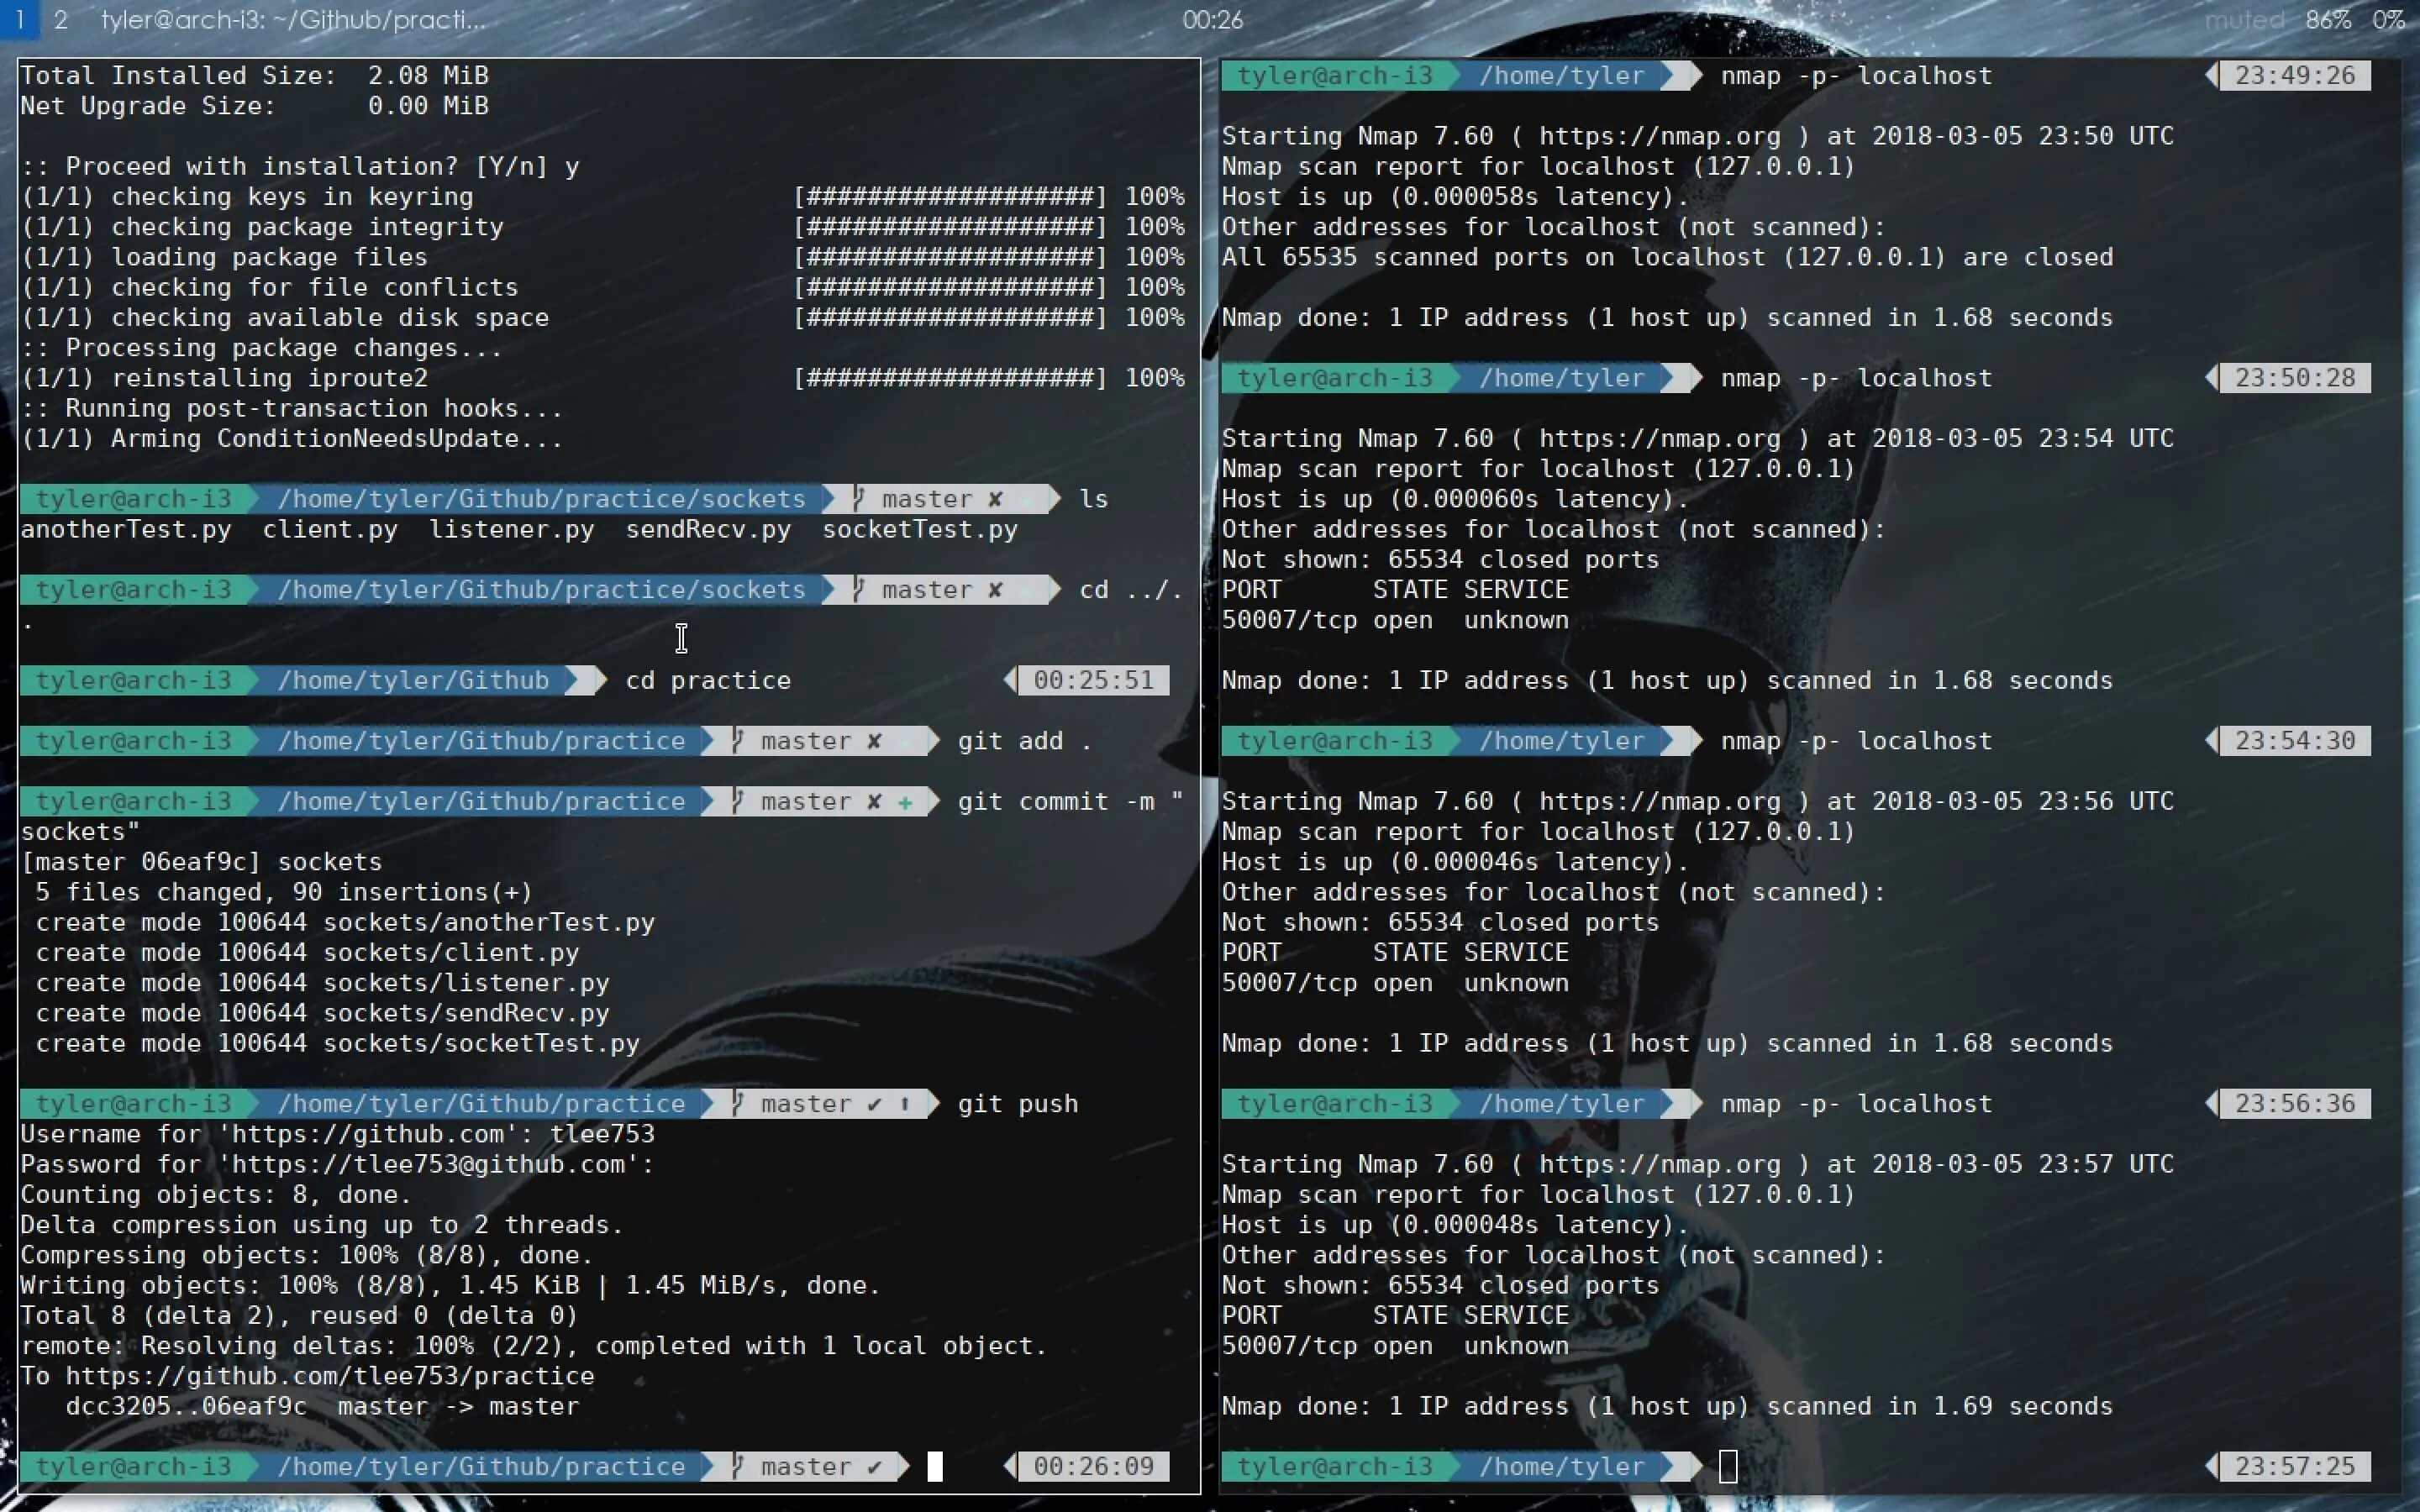Image resolution: width=2420 pixels, height=1512 pixels.
Task: Click the muted volume status indicator
Action: (2244, 19)
